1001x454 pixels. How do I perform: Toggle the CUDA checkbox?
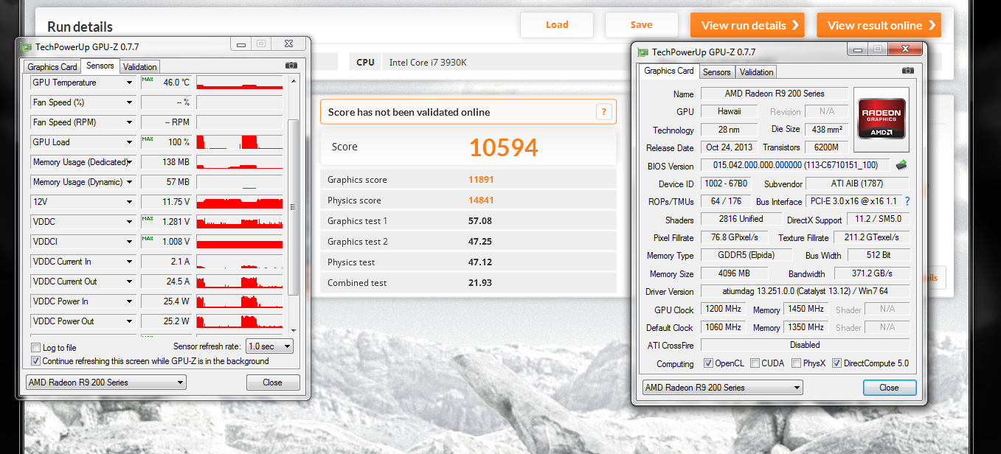(755, 363)
